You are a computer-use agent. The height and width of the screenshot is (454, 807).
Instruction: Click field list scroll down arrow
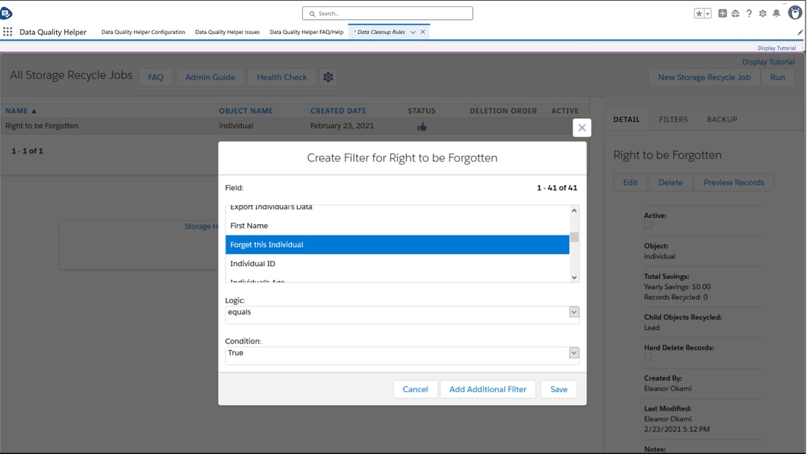(574, 278)
